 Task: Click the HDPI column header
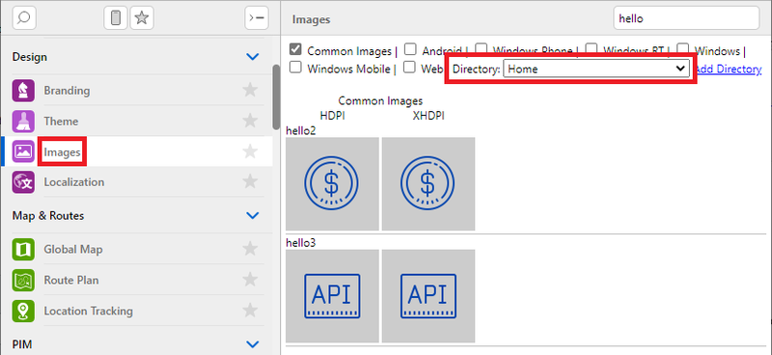click(x=332, y=116)
